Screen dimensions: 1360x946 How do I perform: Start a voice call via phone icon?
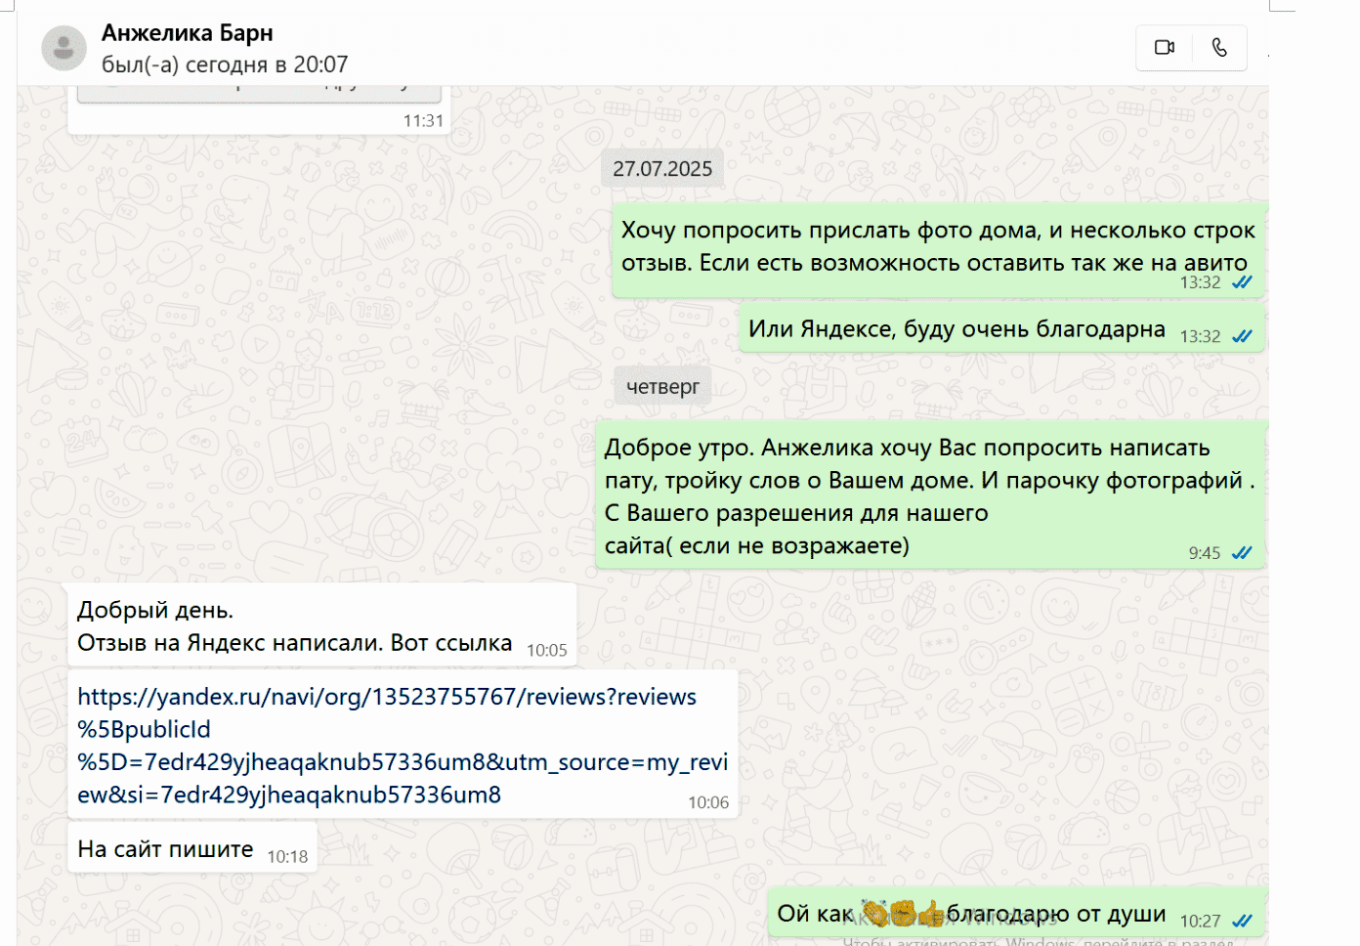pyautogui.click(x=1219, y=47)
